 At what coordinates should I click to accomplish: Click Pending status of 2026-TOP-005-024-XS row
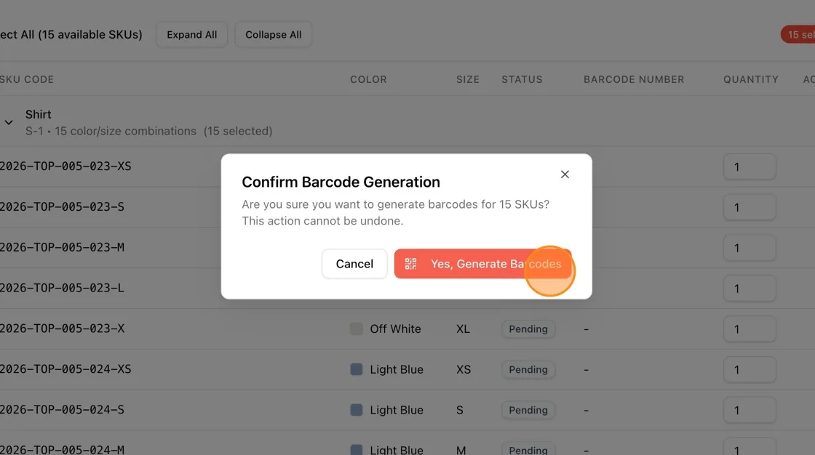528,369
